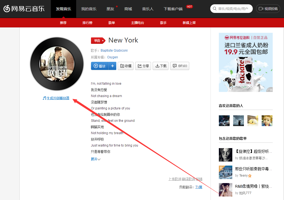Open translator TV菌 profile link
This screenshot has width=284, height=200.
click(199, 187)
